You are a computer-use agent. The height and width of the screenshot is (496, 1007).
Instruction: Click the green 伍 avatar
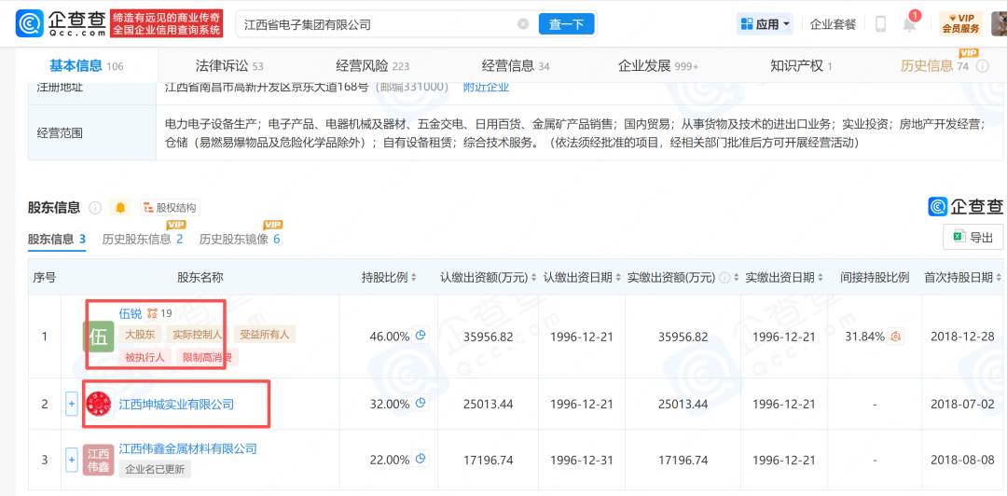pyautogui.click(x=98, y=336)
